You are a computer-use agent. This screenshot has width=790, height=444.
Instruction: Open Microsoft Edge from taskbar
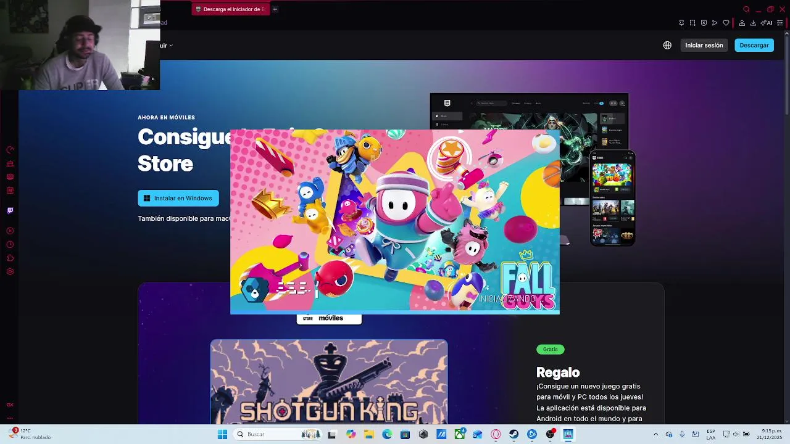click(x=387, y=434)
